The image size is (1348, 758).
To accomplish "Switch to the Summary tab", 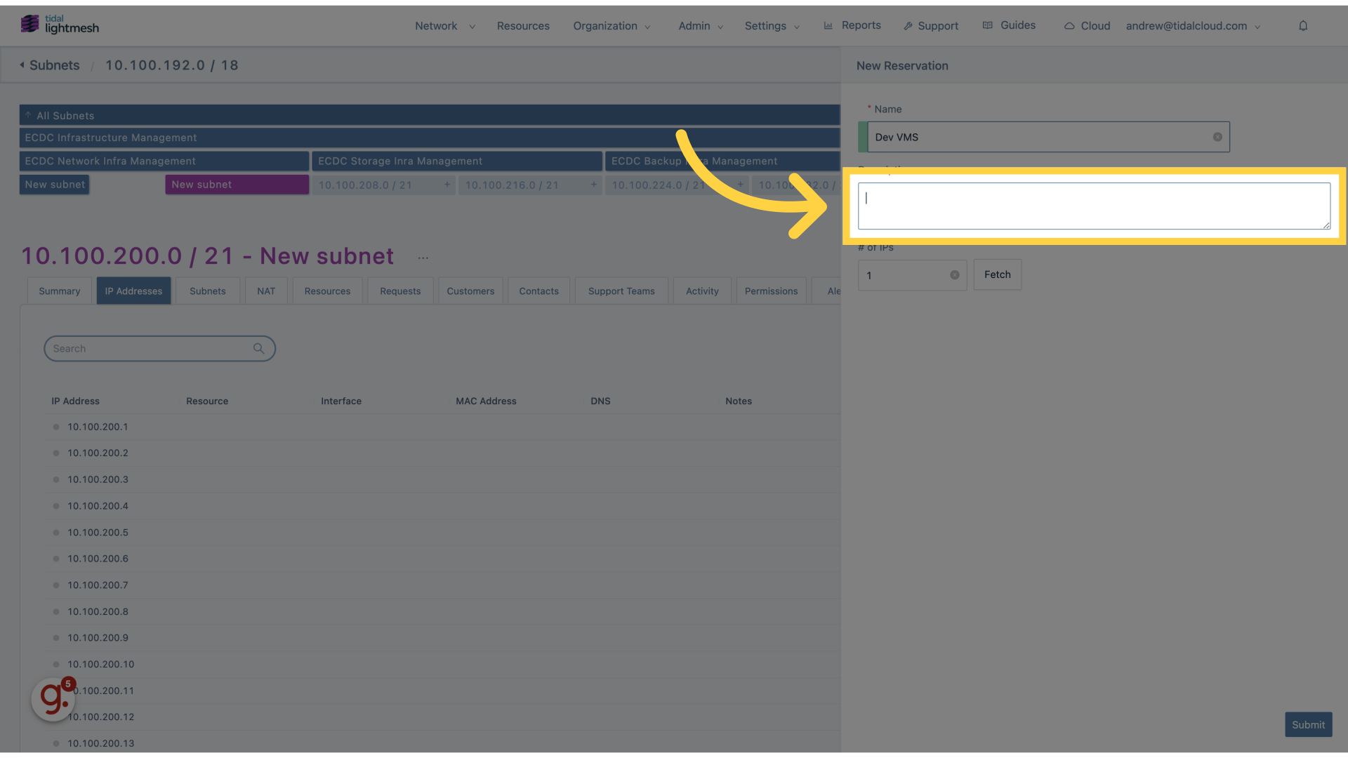I will pos(58,291).
